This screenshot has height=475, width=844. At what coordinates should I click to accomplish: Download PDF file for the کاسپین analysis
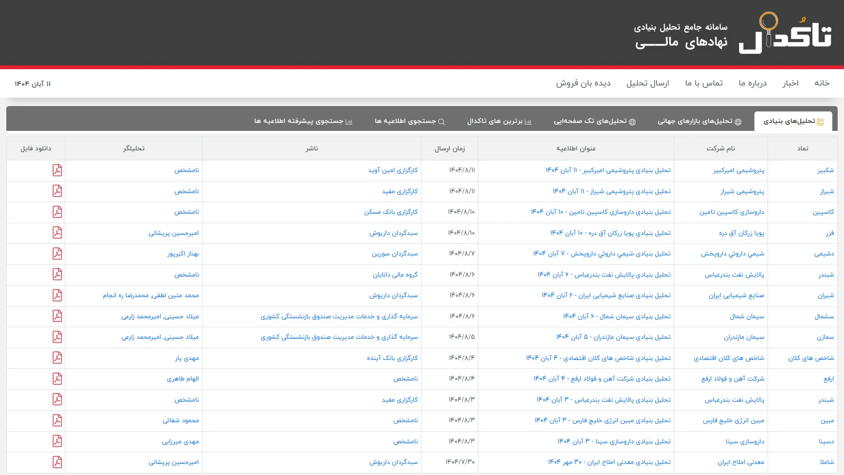coord(57,212)
